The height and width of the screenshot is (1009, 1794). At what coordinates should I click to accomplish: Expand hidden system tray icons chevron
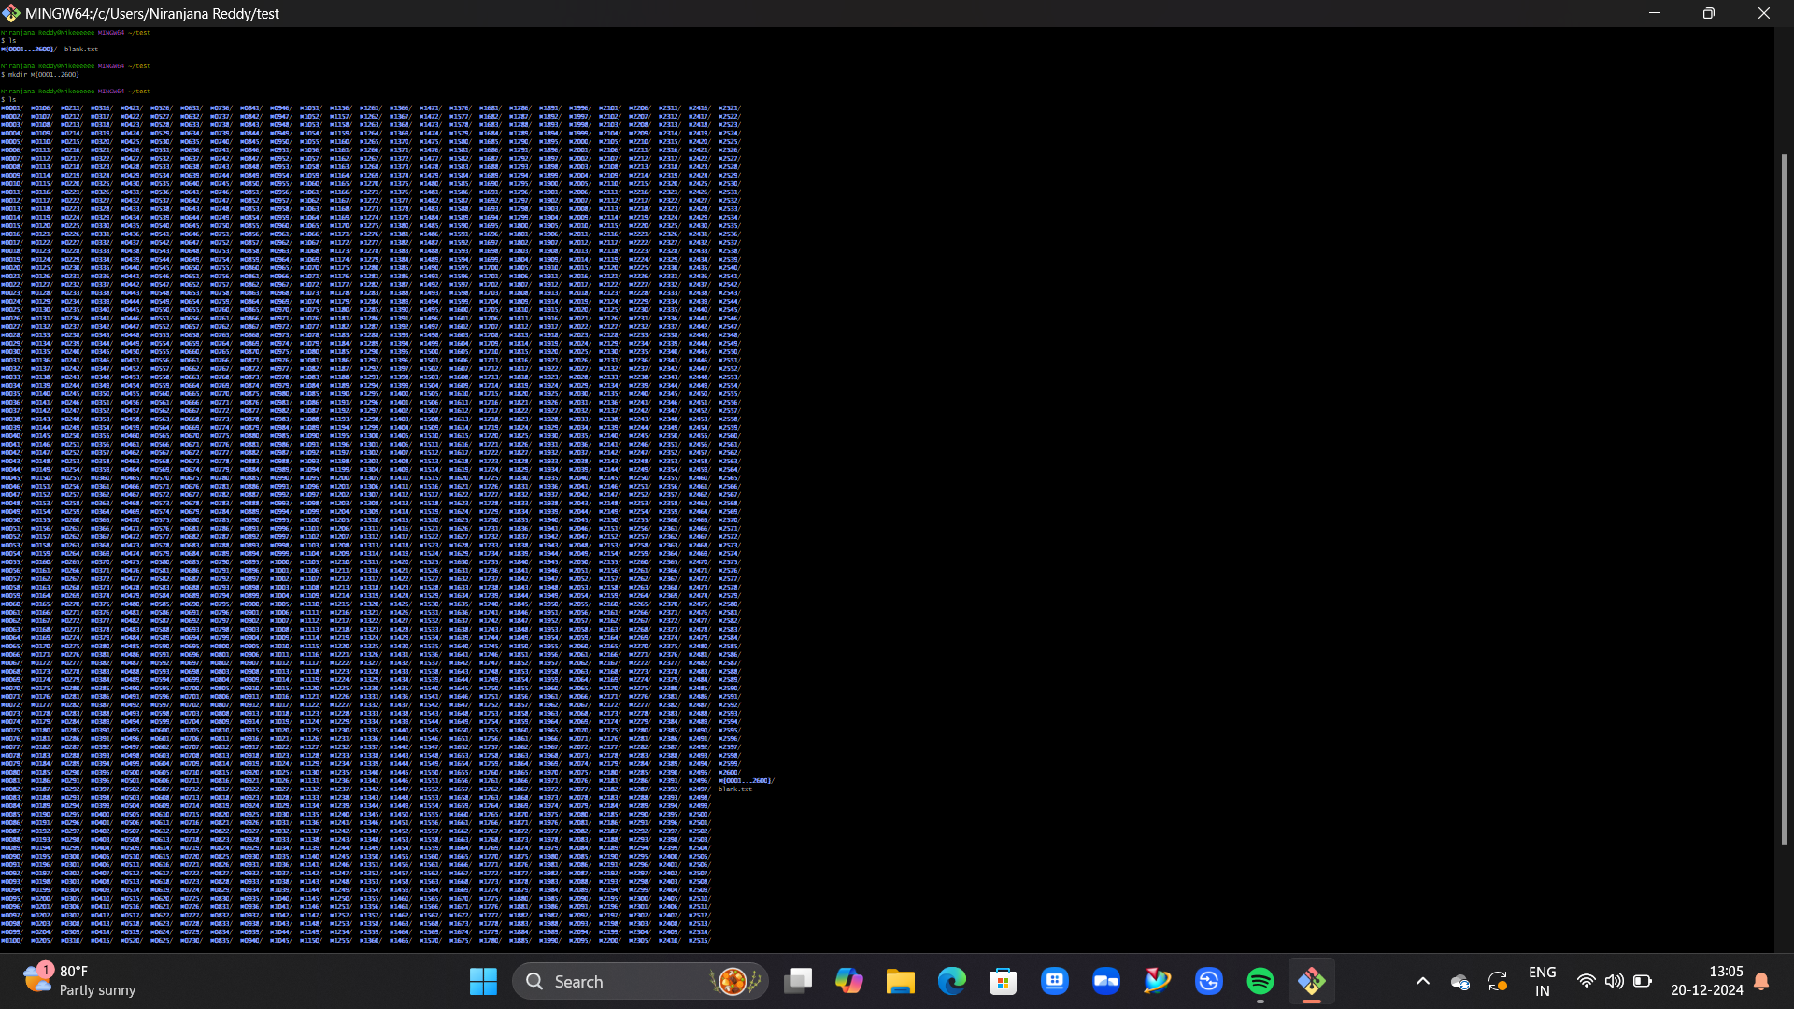1422,981
